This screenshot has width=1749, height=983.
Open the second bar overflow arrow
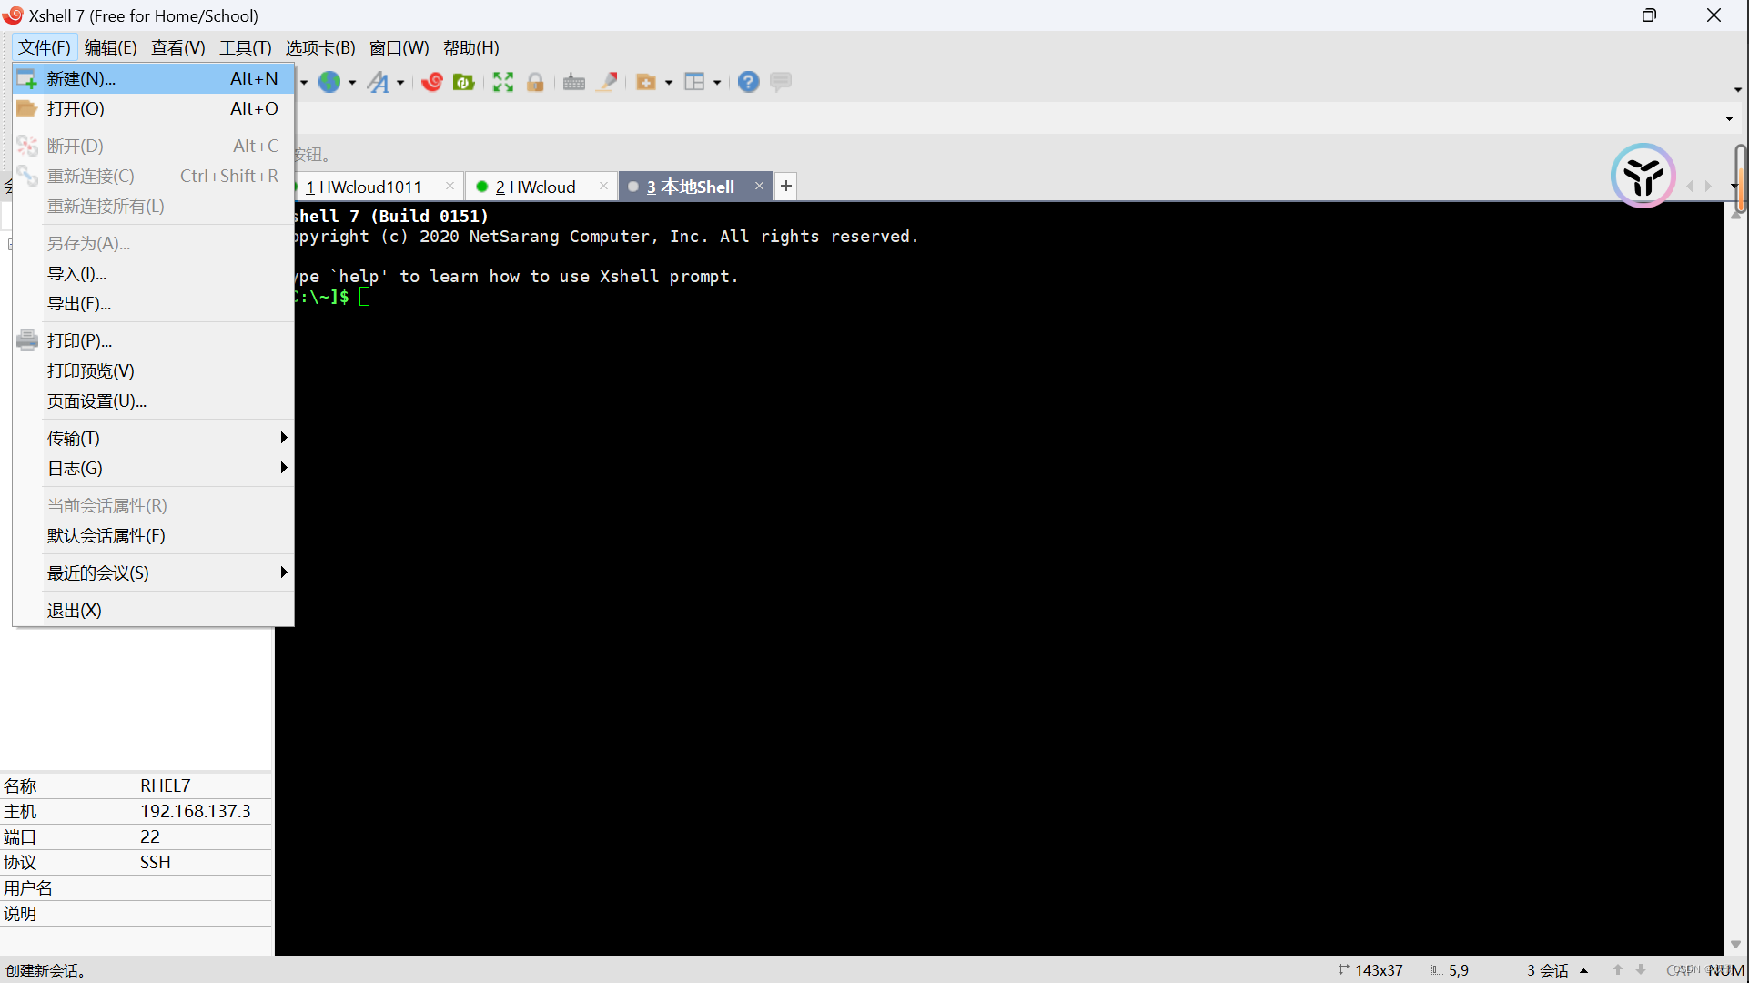(1729, 118)
